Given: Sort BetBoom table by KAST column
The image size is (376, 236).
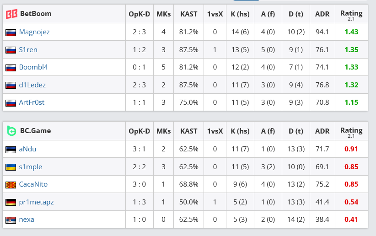Looking at the screenshot, I should coord(189,14).
